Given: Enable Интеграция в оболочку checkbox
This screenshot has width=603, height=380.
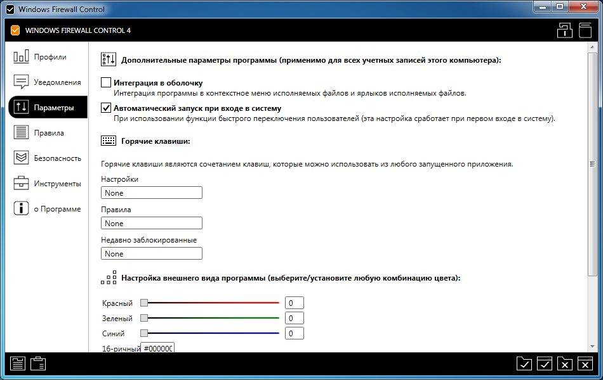Looking at the screenshot, I should [x=106, y=82].
